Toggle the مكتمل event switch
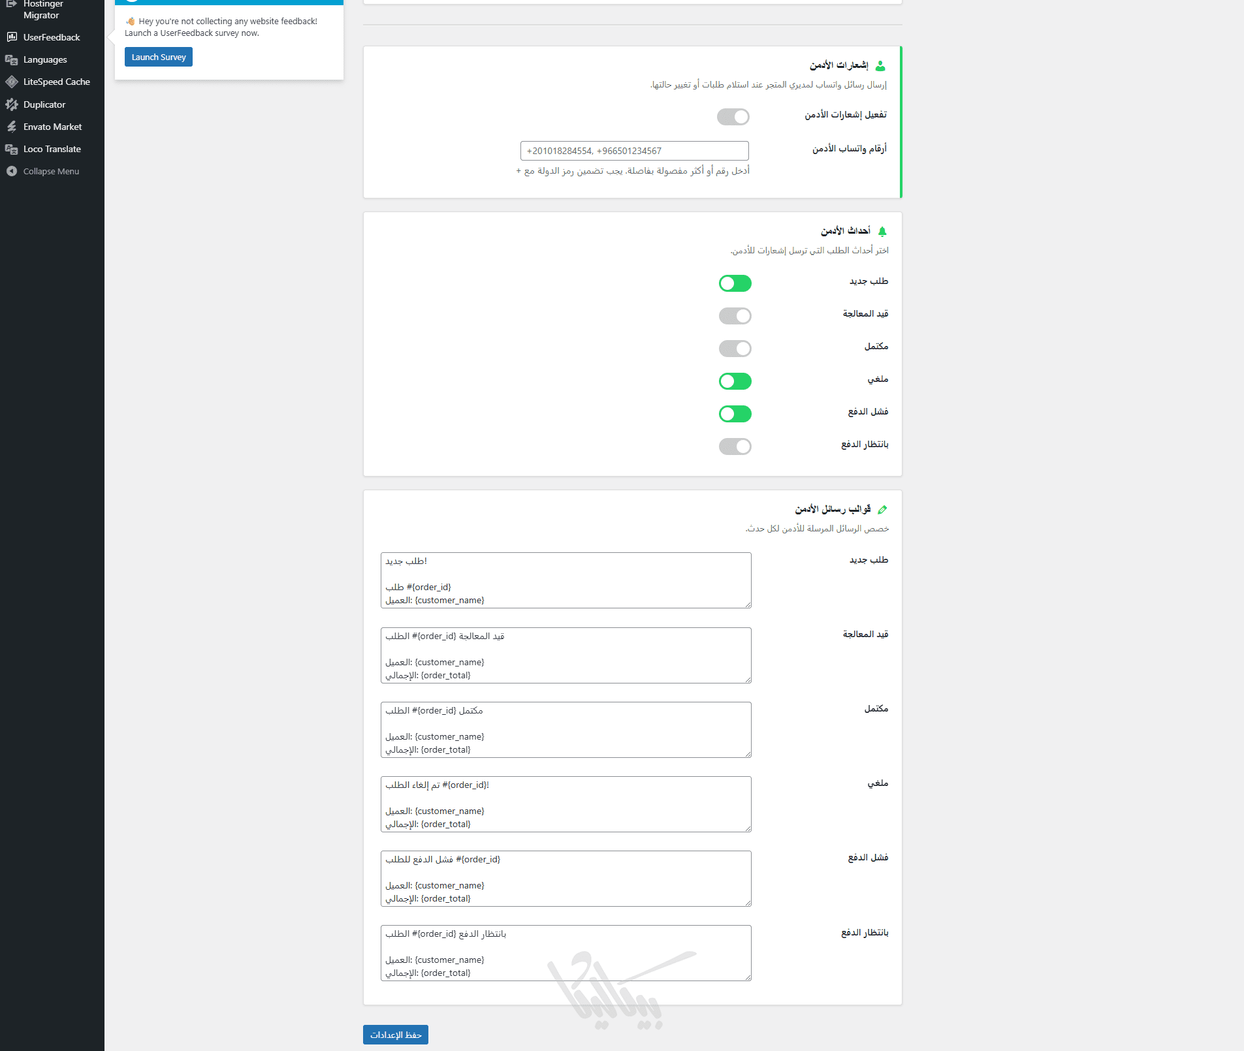 [x=735, y=349]
